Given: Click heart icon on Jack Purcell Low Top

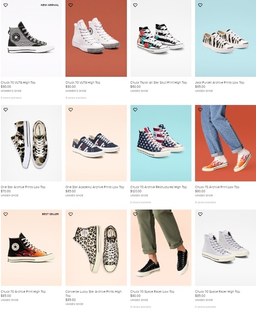Looking at the screenshot, I should pos(200,5).
